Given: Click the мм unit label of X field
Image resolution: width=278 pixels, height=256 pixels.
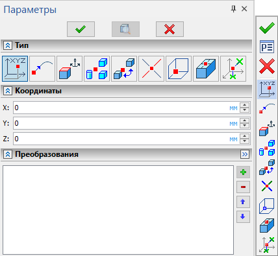Looking at the screenshot, I should tap(233, 108).
